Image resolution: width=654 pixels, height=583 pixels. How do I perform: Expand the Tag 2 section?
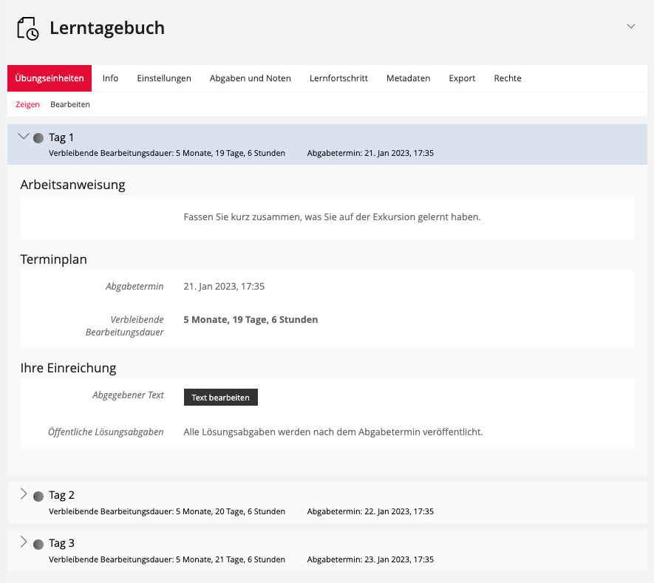[x=23, y=494]
